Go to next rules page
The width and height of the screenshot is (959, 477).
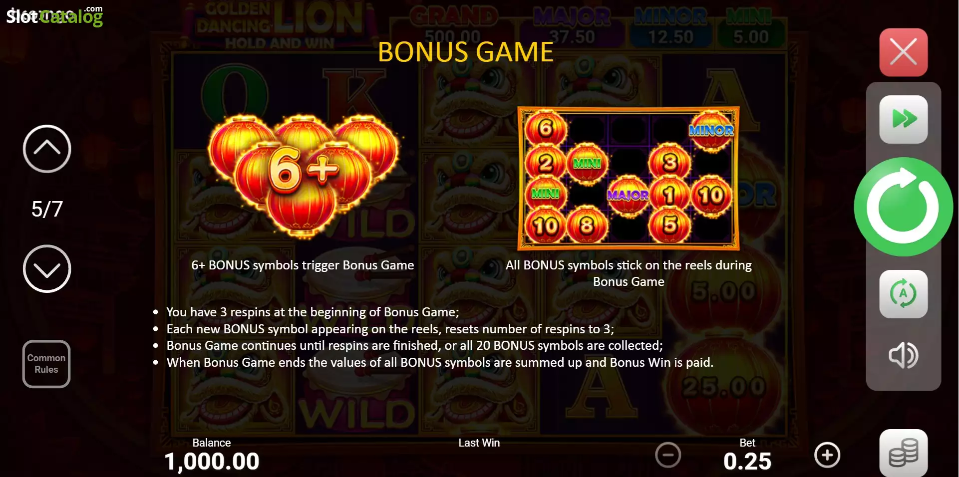(47, 269)
